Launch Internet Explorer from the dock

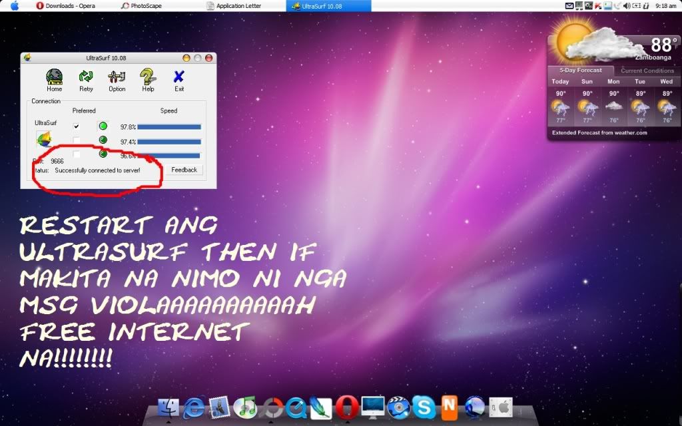pyautogui.click(x=194, y=408)
